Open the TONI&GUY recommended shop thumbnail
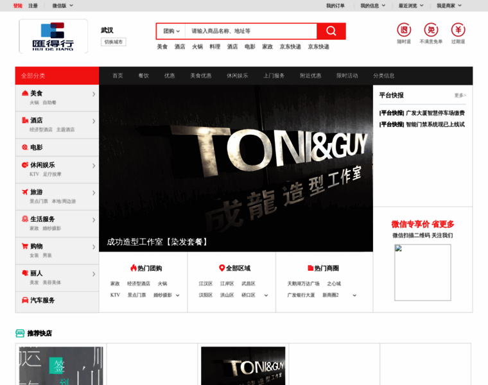488x385 pixels. pyautogui.click(x=243, y=366)
